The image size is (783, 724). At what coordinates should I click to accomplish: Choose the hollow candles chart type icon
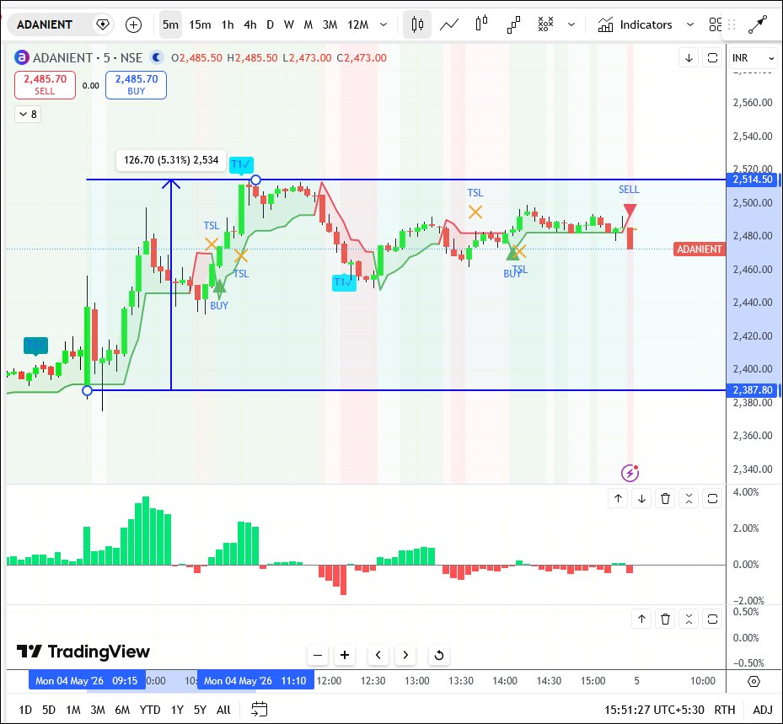pyautogui.click(x=481, y=24)
